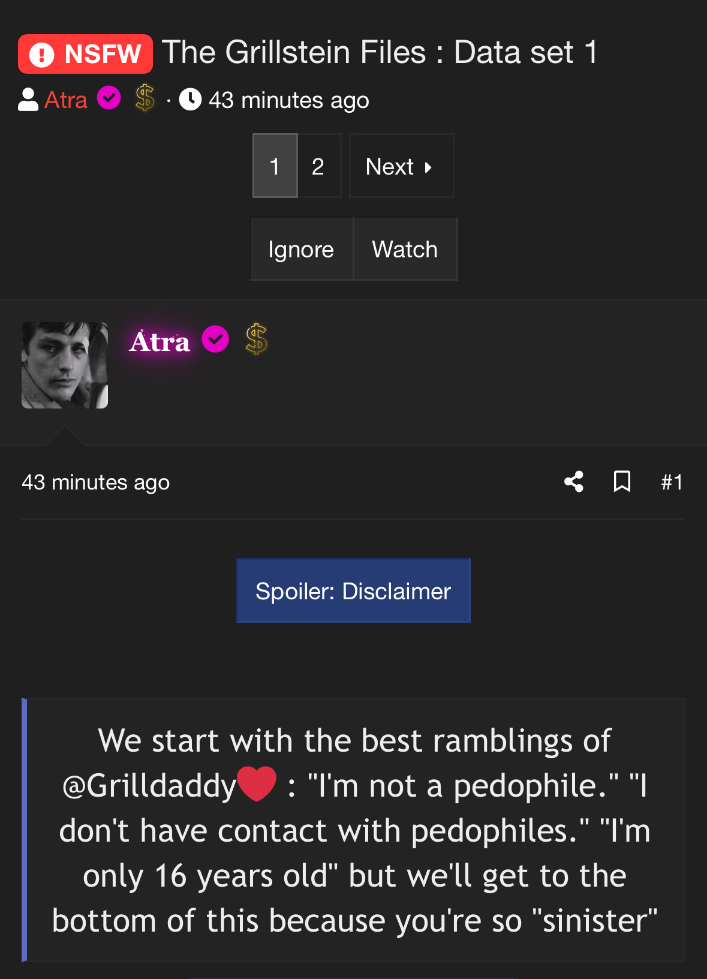This screenshot has width=707, height=979.
Task: Click the post's 43 minutes ago timestamp
Action: click(x=96, y=482)
